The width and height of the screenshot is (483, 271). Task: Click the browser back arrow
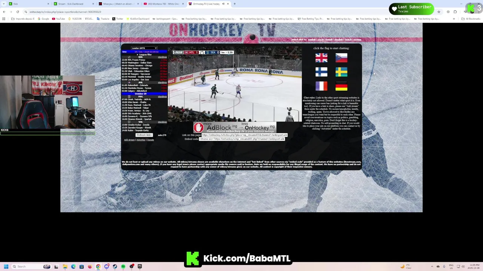[4, 12]
